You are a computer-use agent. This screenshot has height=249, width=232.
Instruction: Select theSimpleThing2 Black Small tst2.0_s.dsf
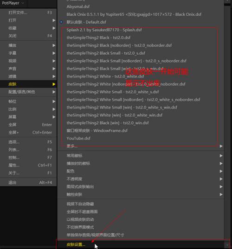point(141,53)
